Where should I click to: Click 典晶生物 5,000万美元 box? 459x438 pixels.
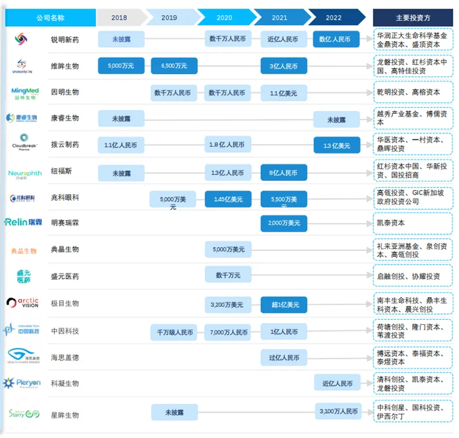pyautogui.click(x=228, y=249)
